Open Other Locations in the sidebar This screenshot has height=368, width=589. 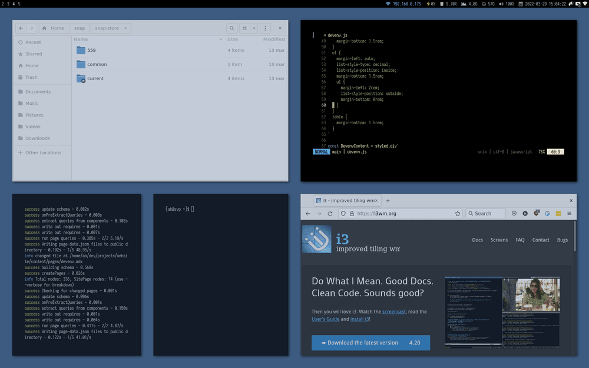pyautogui.click(x=42, y=153)
